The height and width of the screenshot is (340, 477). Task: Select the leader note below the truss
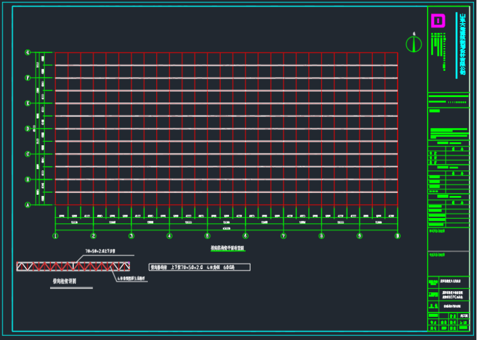(x=130, y=278)
